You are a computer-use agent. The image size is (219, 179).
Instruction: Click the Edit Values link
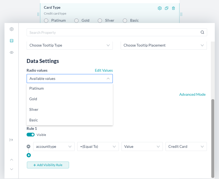pyautogui.click(x=104, y=70)
